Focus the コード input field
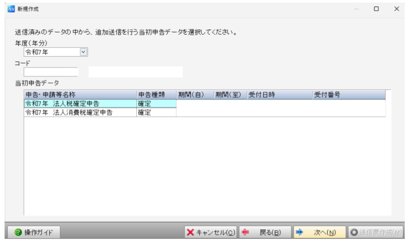This screenshot has width=409, height=241. tap(51, 72)
